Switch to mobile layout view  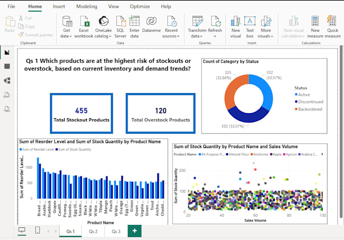click(37, 230)
